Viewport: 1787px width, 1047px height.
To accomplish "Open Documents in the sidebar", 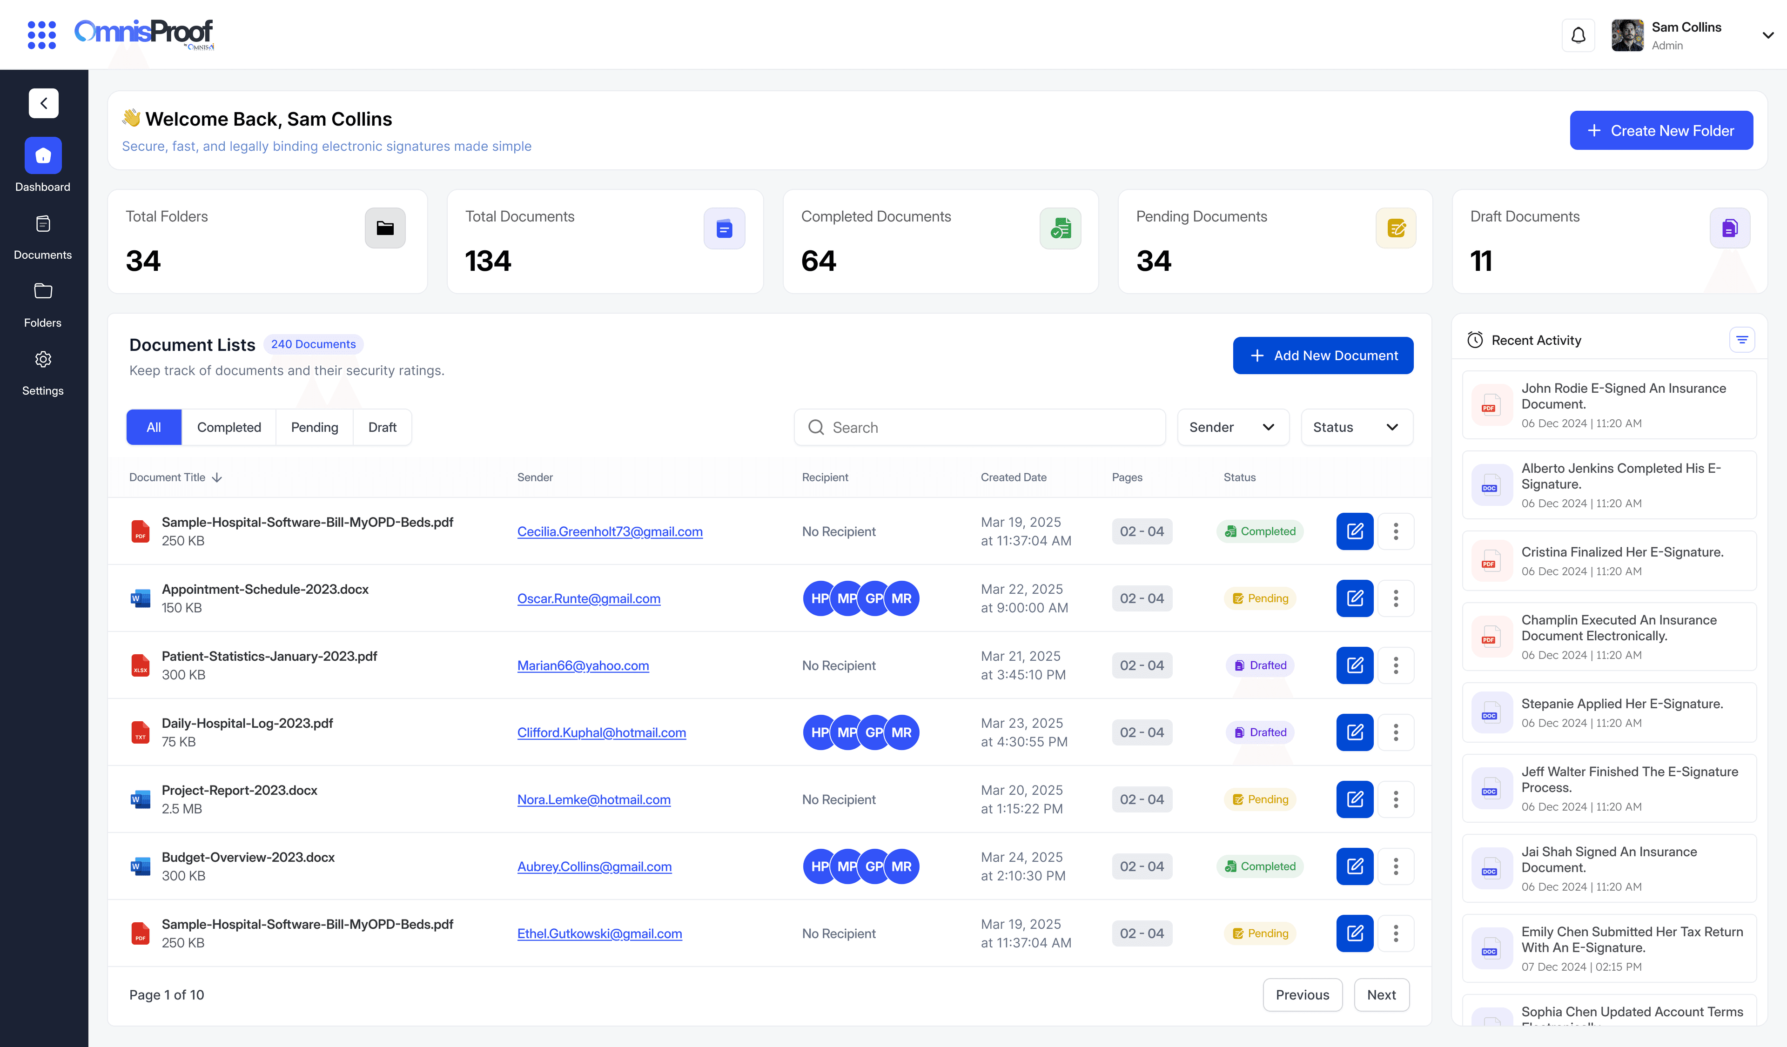I will tap(42, 237).
